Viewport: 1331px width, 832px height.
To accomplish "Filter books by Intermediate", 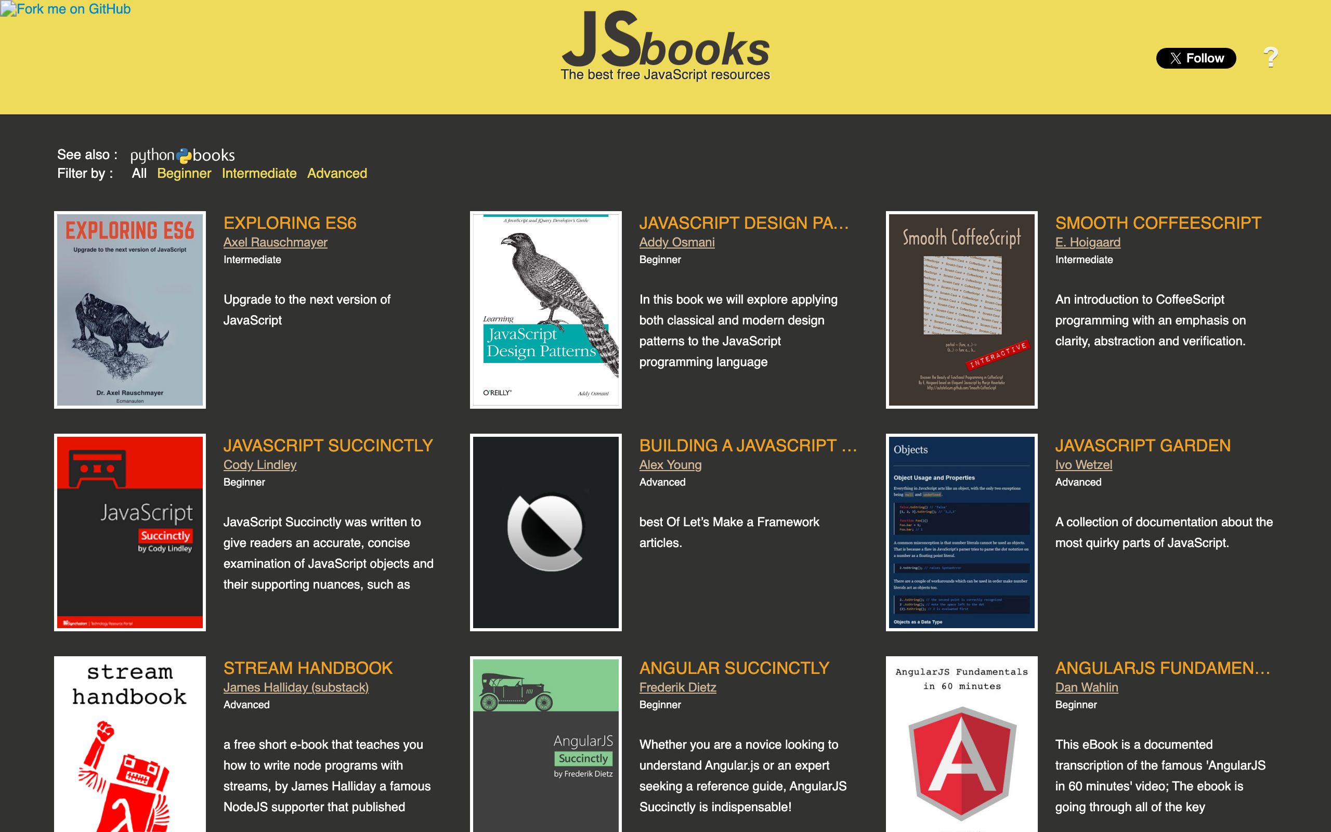I will click(x=259, y=173).
